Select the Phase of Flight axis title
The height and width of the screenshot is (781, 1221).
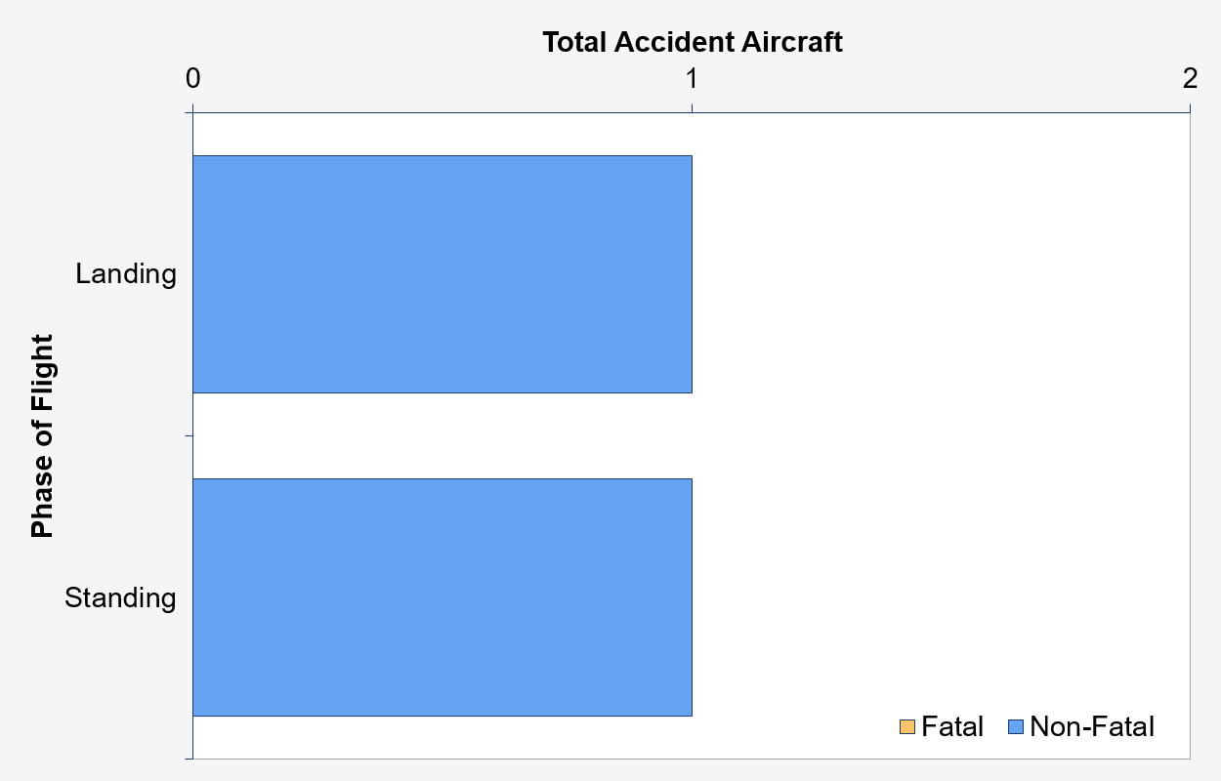pos(42,435)
